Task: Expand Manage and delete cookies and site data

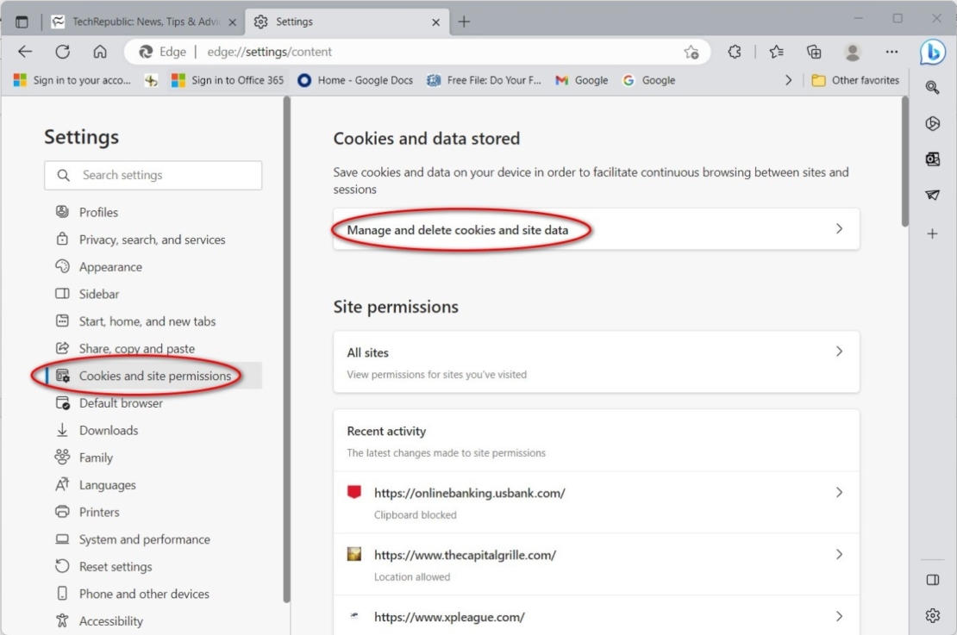Action: point(596,229)
